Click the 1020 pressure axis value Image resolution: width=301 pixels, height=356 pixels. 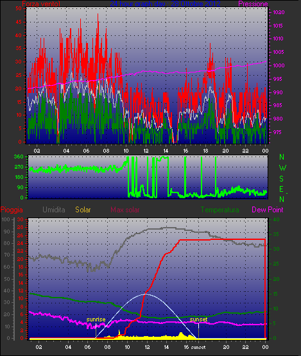279,12
